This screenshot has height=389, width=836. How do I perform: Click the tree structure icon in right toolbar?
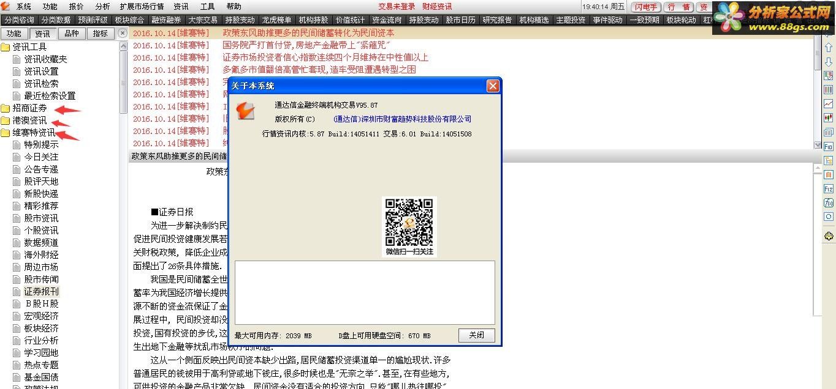click(x=829, y=161)
